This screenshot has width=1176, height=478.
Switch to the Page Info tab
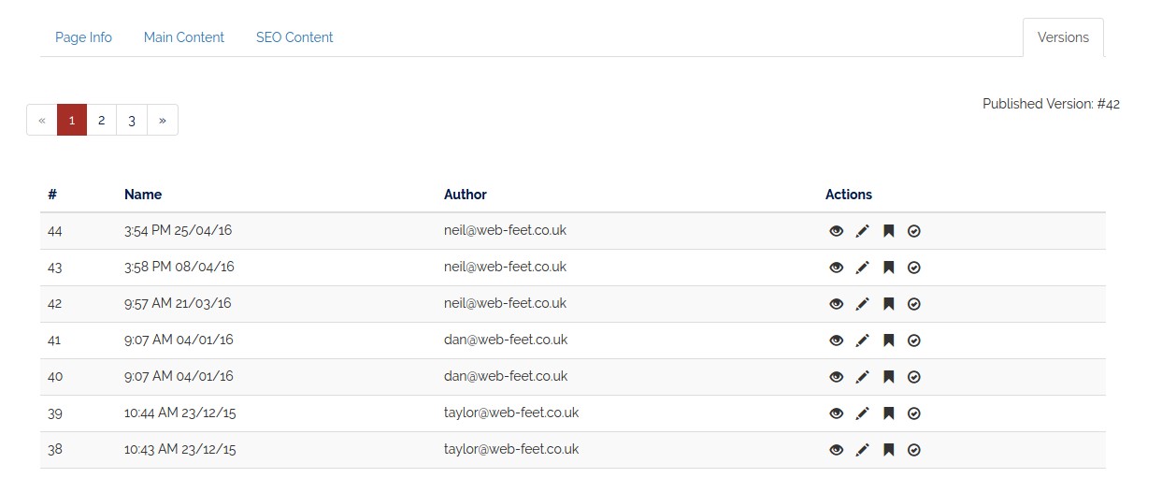point(83,37)
